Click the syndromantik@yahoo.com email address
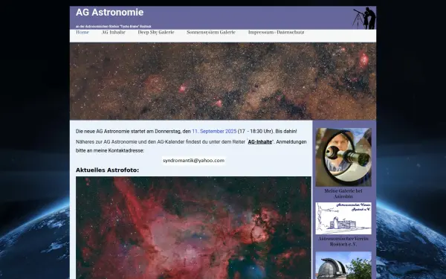This screenshot has width=446, height=279. (x=194, y=161)
